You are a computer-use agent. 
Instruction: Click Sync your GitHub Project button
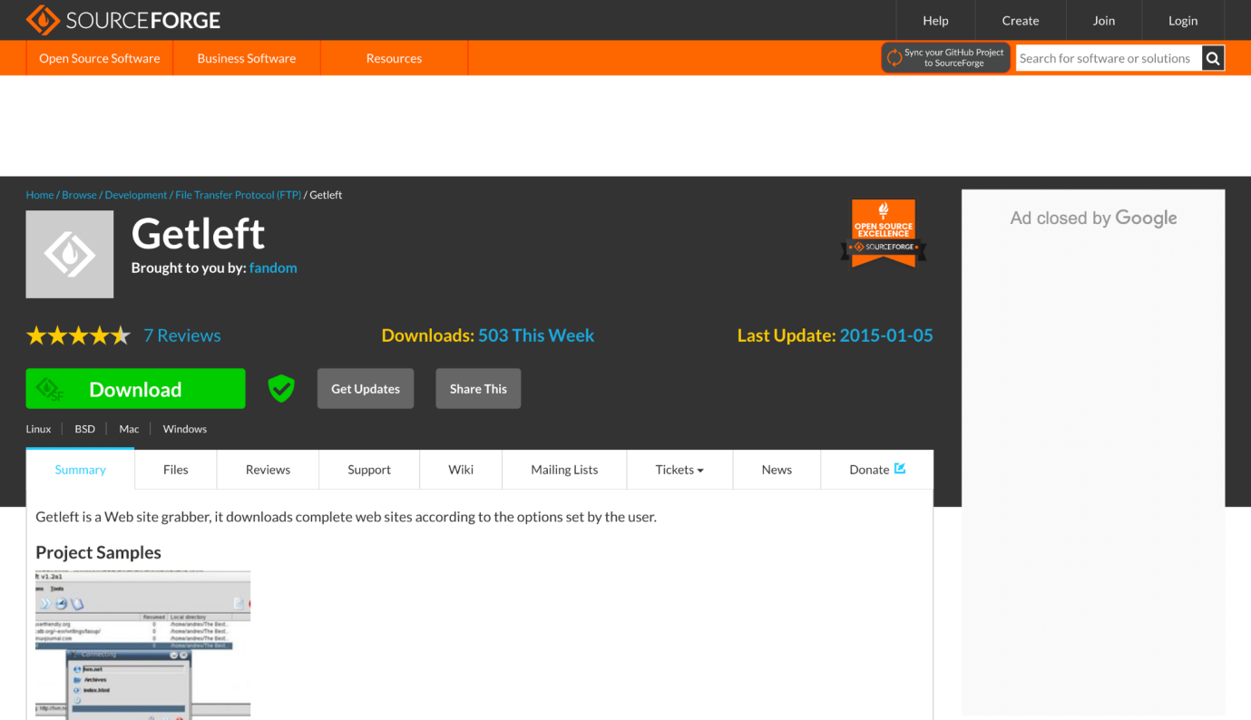[x=945, y=58]
